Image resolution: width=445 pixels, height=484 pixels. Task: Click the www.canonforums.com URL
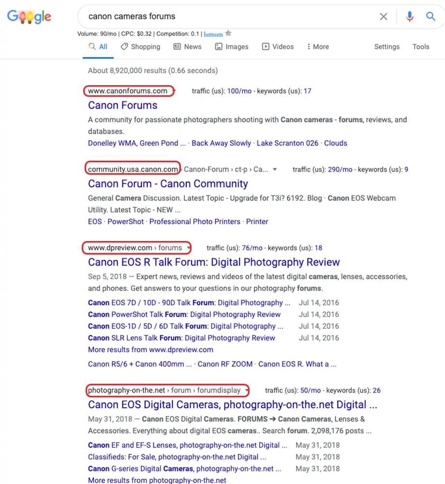(127, 91)
